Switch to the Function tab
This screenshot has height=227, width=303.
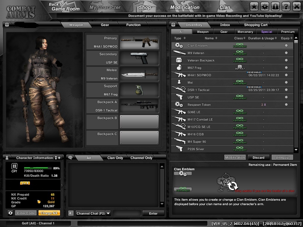[x=133, y=25]
